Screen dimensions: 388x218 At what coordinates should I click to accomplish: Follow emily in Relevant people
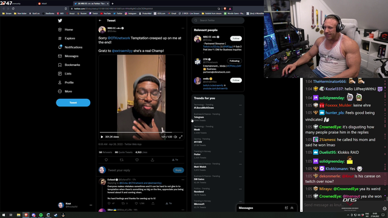(236, 81)
